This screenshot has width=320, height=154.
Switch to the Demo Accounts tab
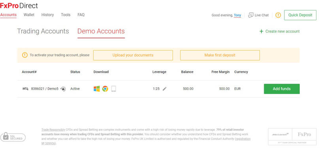click(x=101, y=31)
